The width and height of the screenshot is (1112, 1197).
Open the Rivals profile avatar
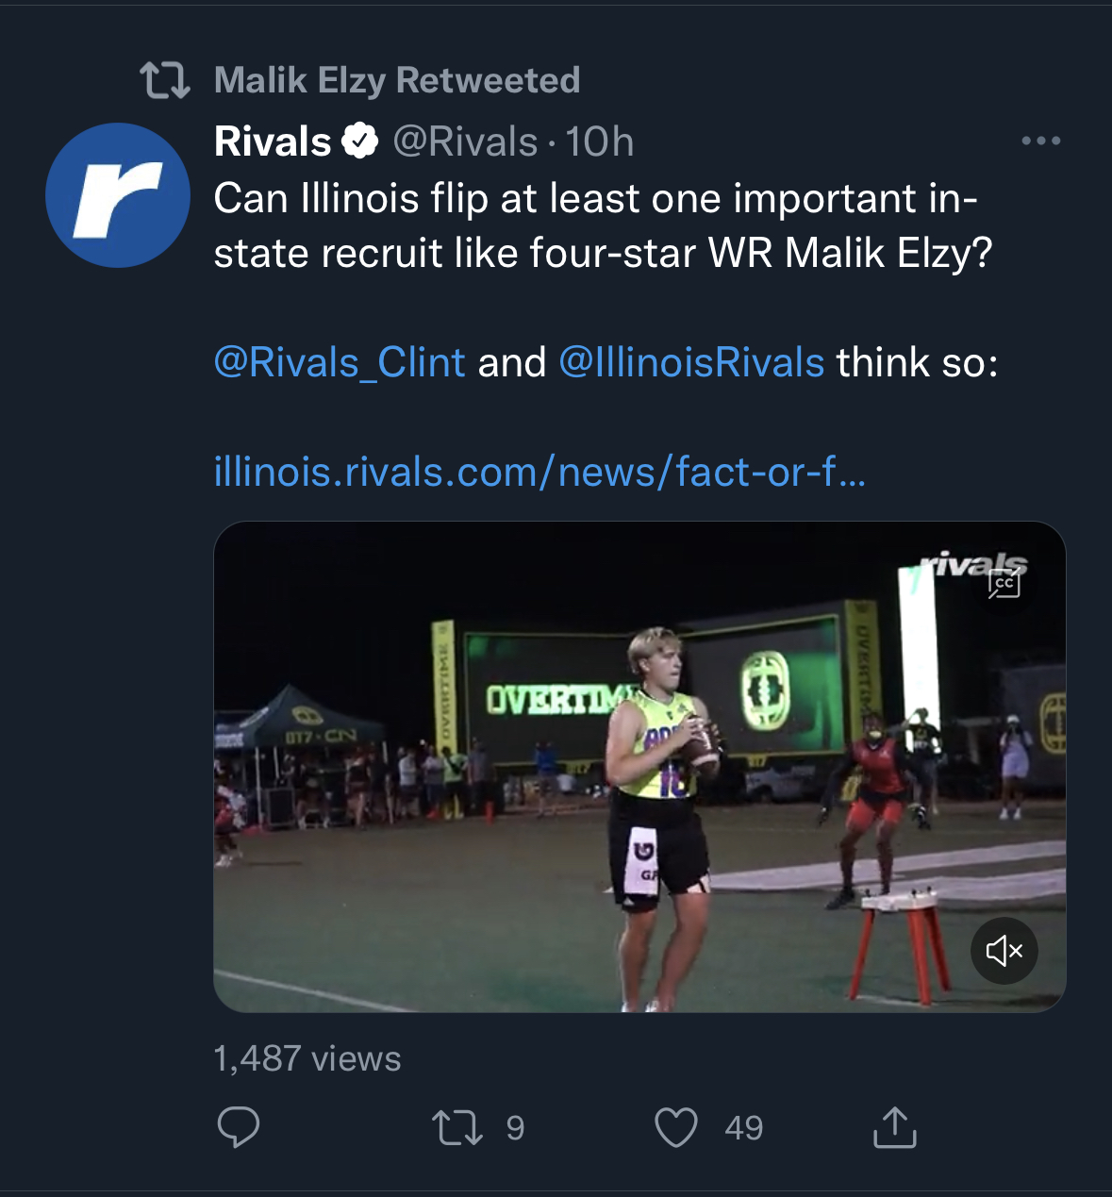[118, 195]
